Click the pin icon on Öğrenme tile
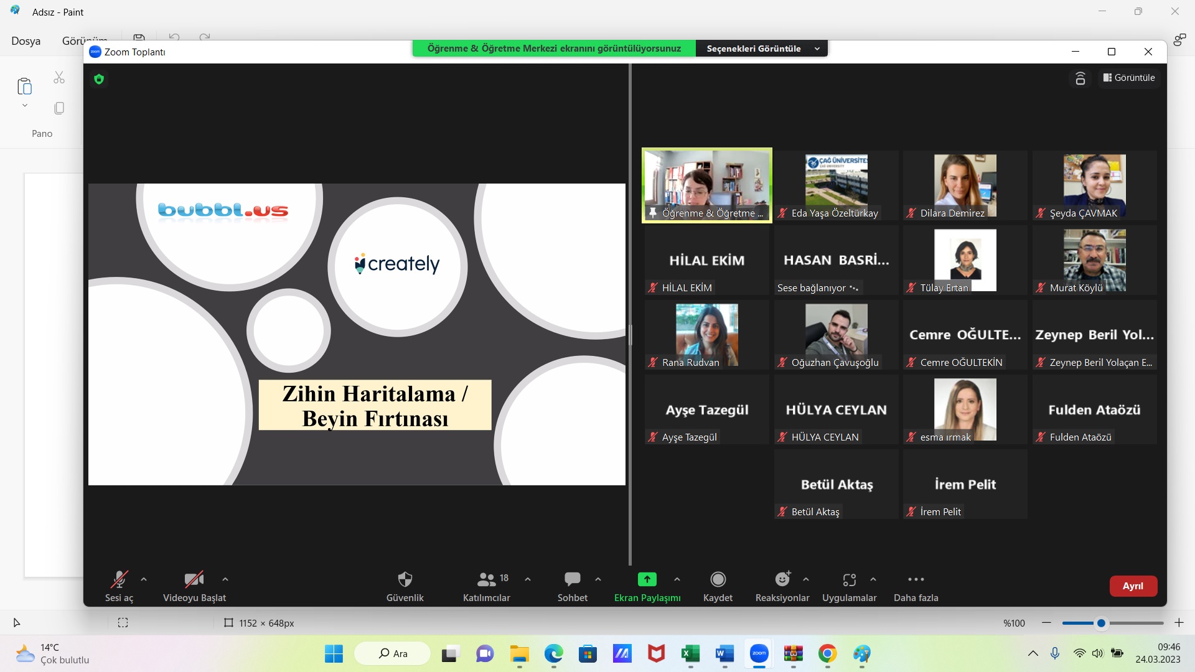Screen dimensions: 1195x672 coord(653,213)
